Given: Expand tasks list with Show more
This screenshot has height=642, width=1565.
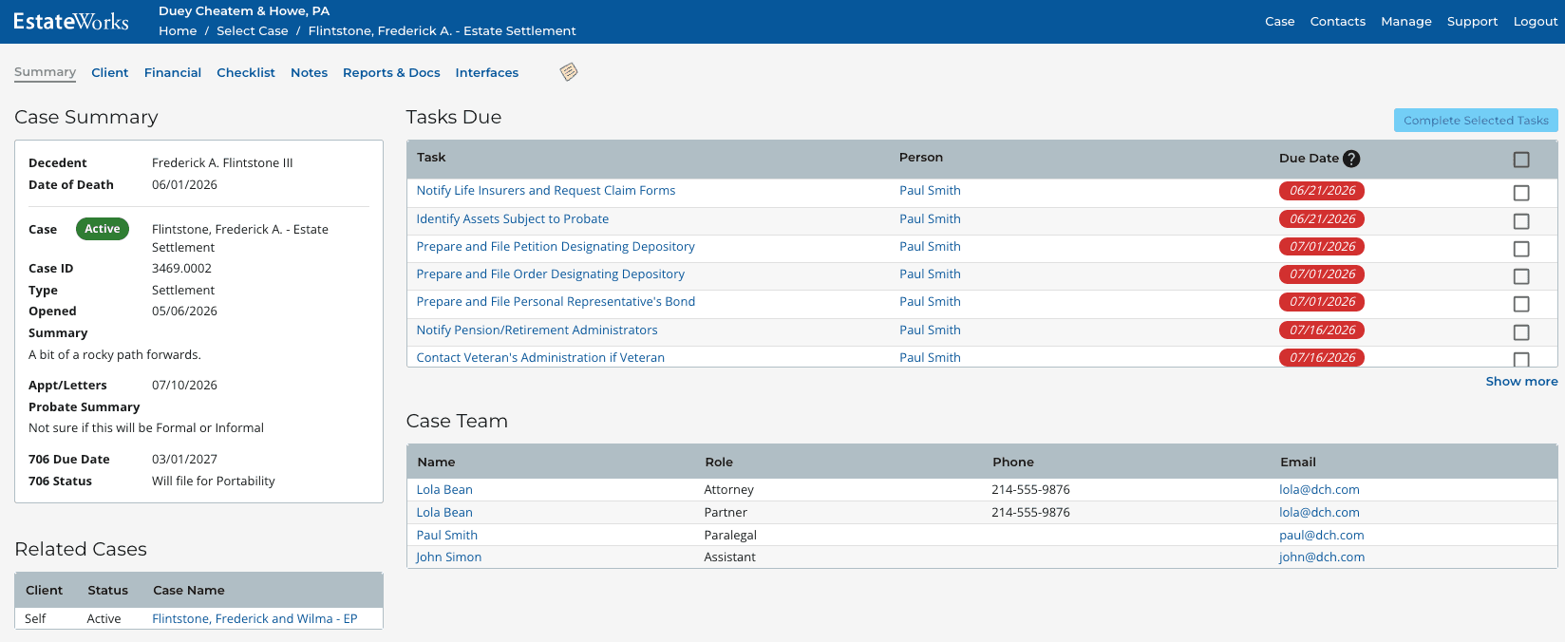Looking at the screenshot, I should 1521,381.
